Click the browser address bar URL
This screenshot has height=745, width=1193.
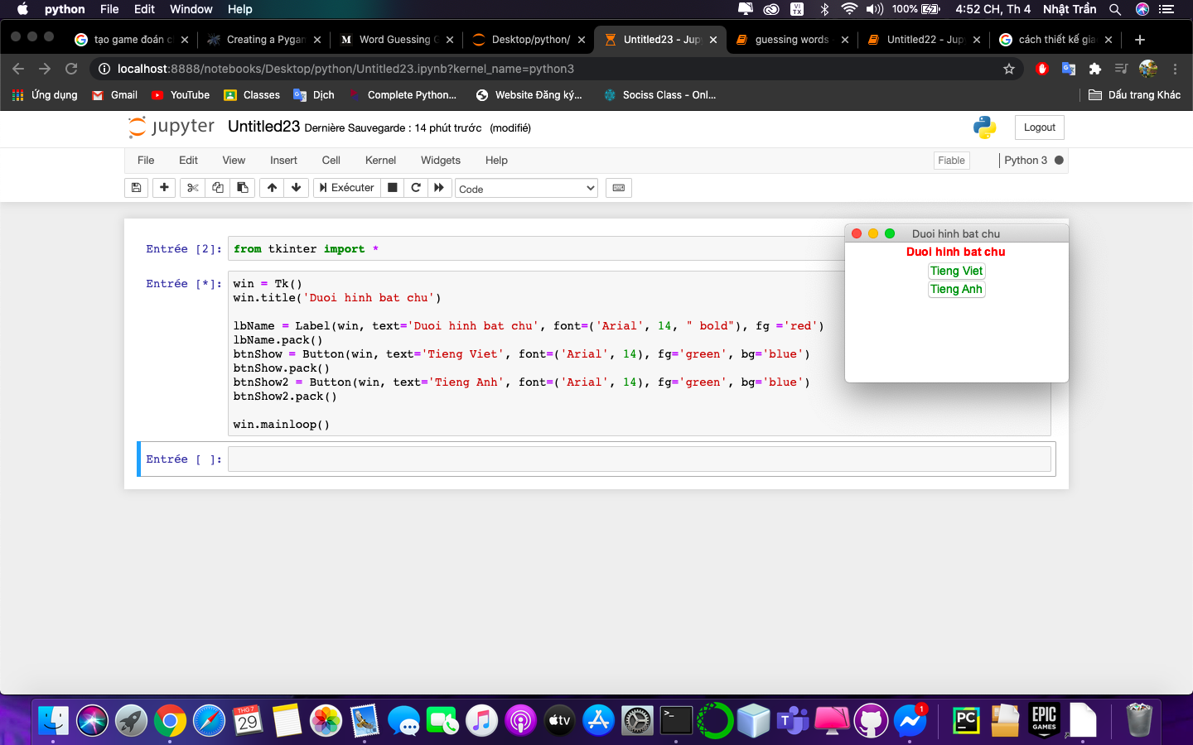point(345,69)
